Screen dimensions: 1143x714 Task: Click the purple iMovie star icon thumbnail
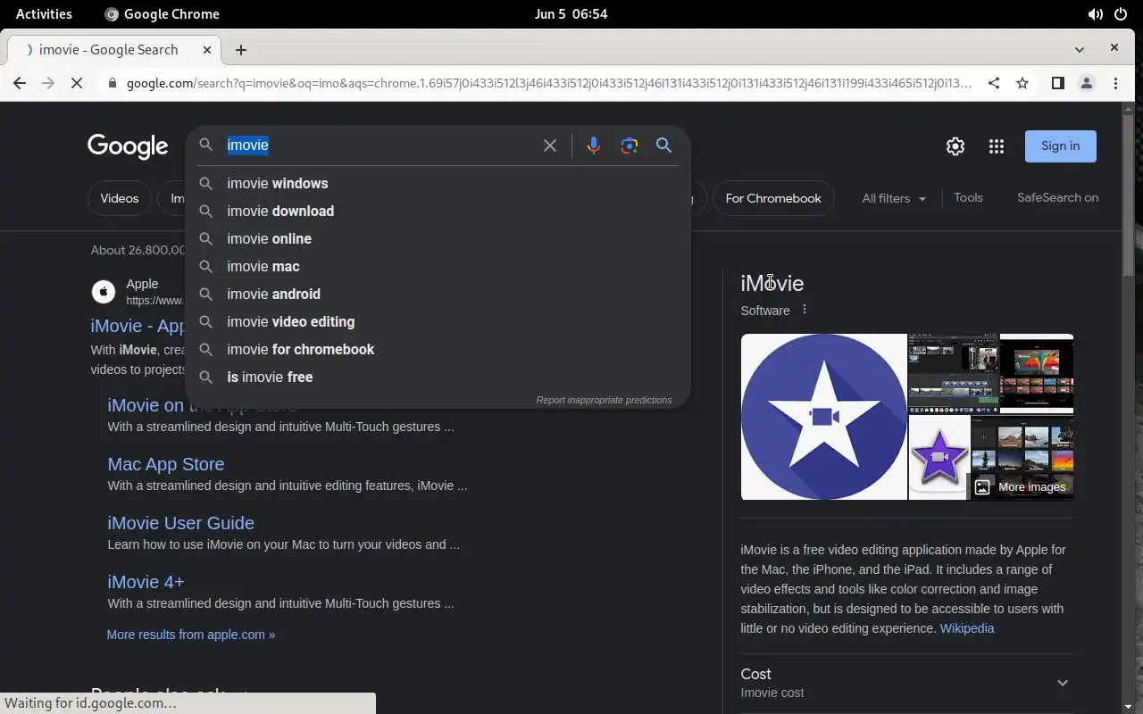pyautogui.click(x=939, y=459)
